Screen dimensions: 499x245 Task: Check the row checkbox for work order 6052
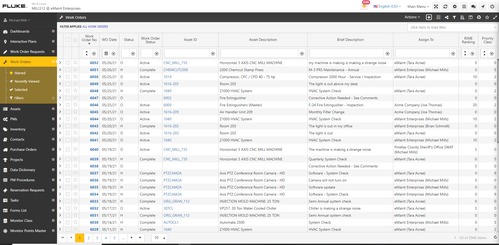(x=68, y=63)
